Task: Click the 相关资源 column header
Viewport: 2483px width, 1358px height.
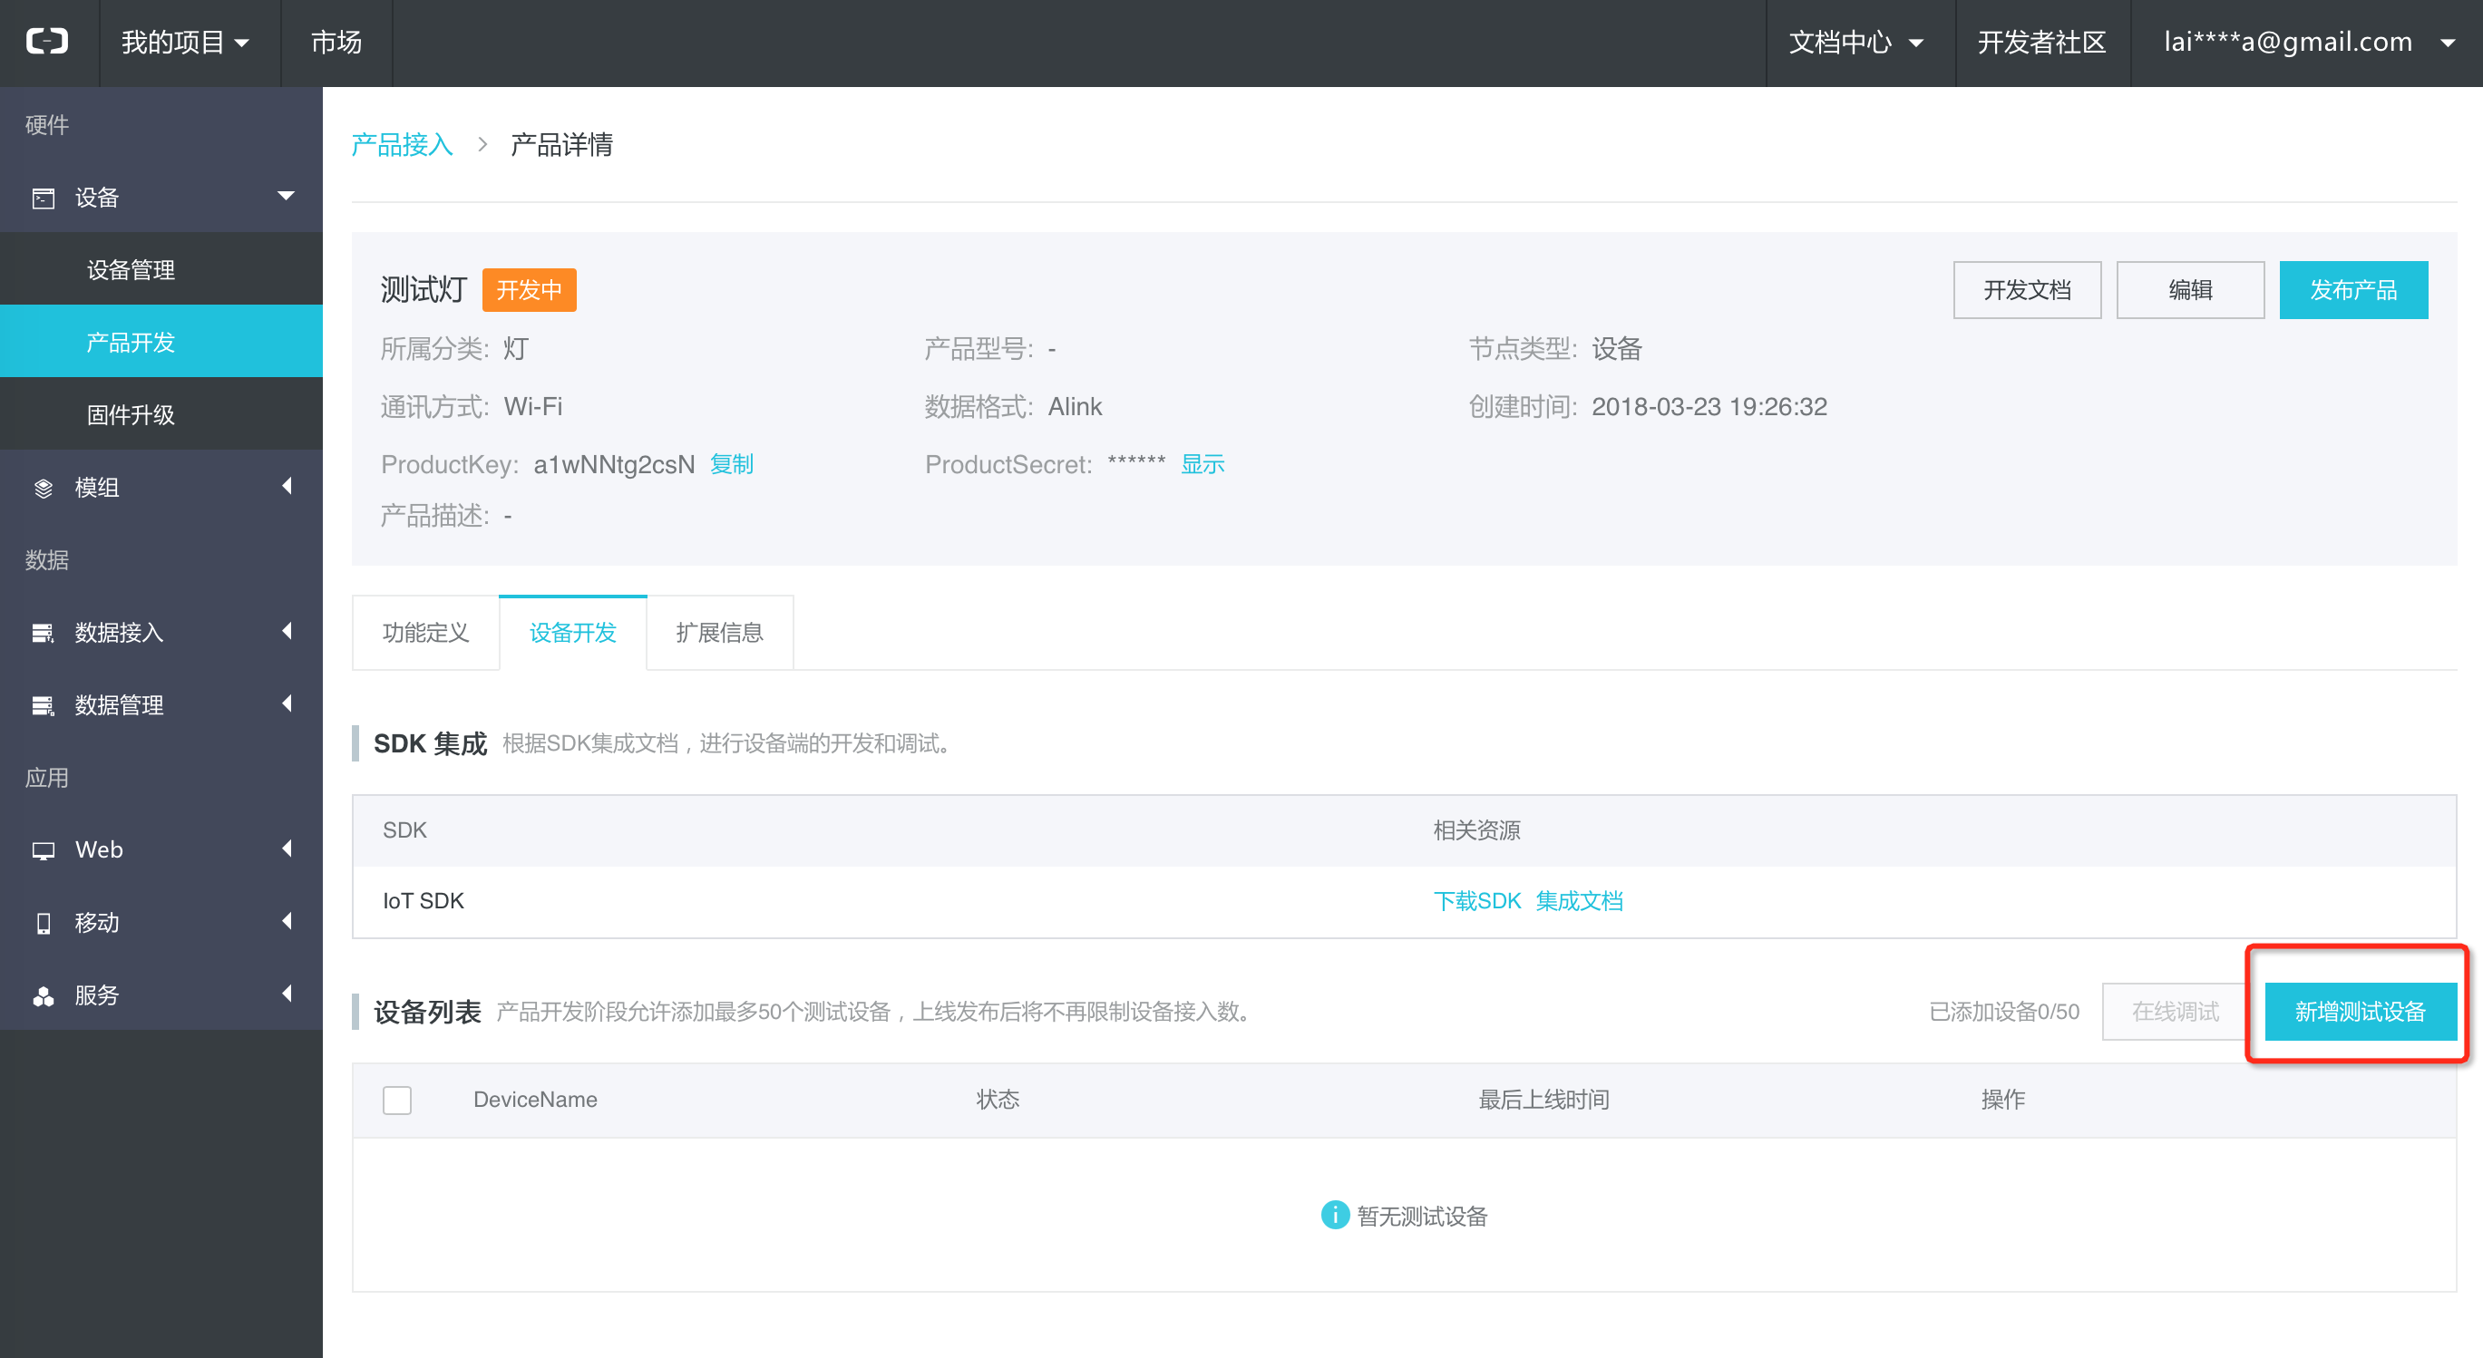Action: (1476, 829)
